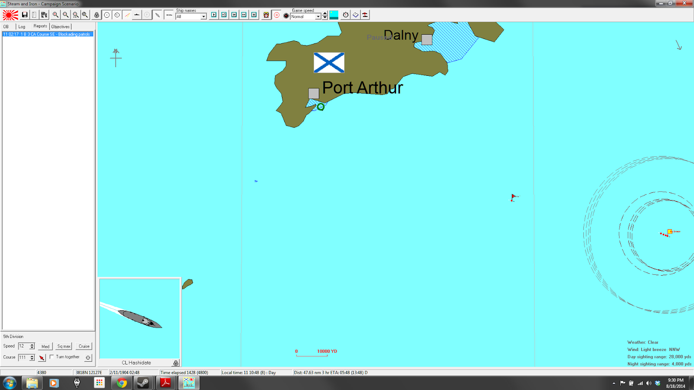Screen dimensions: 694x390
Task: Click the black record dot icon
Action: [286, 16]
